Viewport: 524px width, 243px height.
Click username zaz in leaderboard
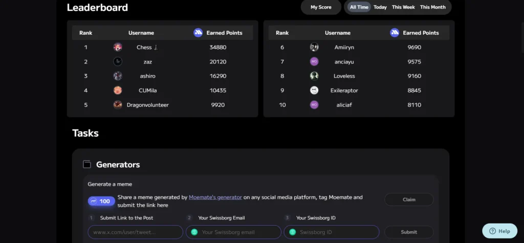(x=148, y=61)
